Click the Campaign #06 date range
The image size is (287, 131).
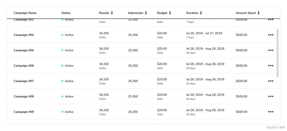(x=205, y=64)
